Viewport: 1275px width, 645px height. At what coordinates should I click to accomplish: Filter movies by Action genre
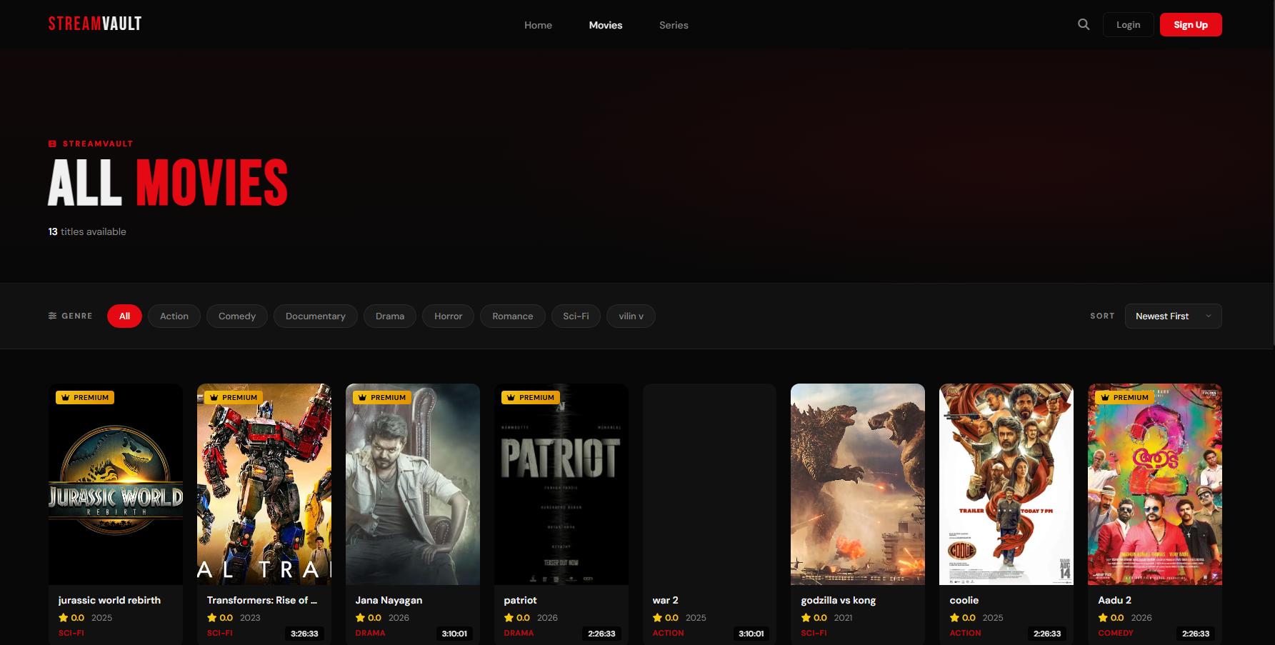coord(174,316)
